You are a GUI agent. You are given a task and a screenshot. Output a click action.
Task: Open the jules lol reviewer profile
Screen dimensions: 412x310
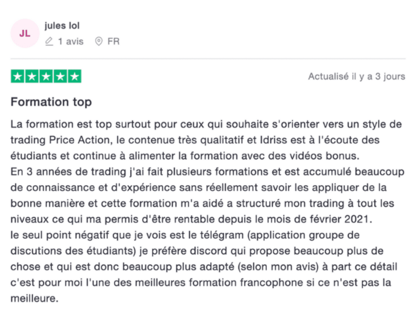coord(62,26)
